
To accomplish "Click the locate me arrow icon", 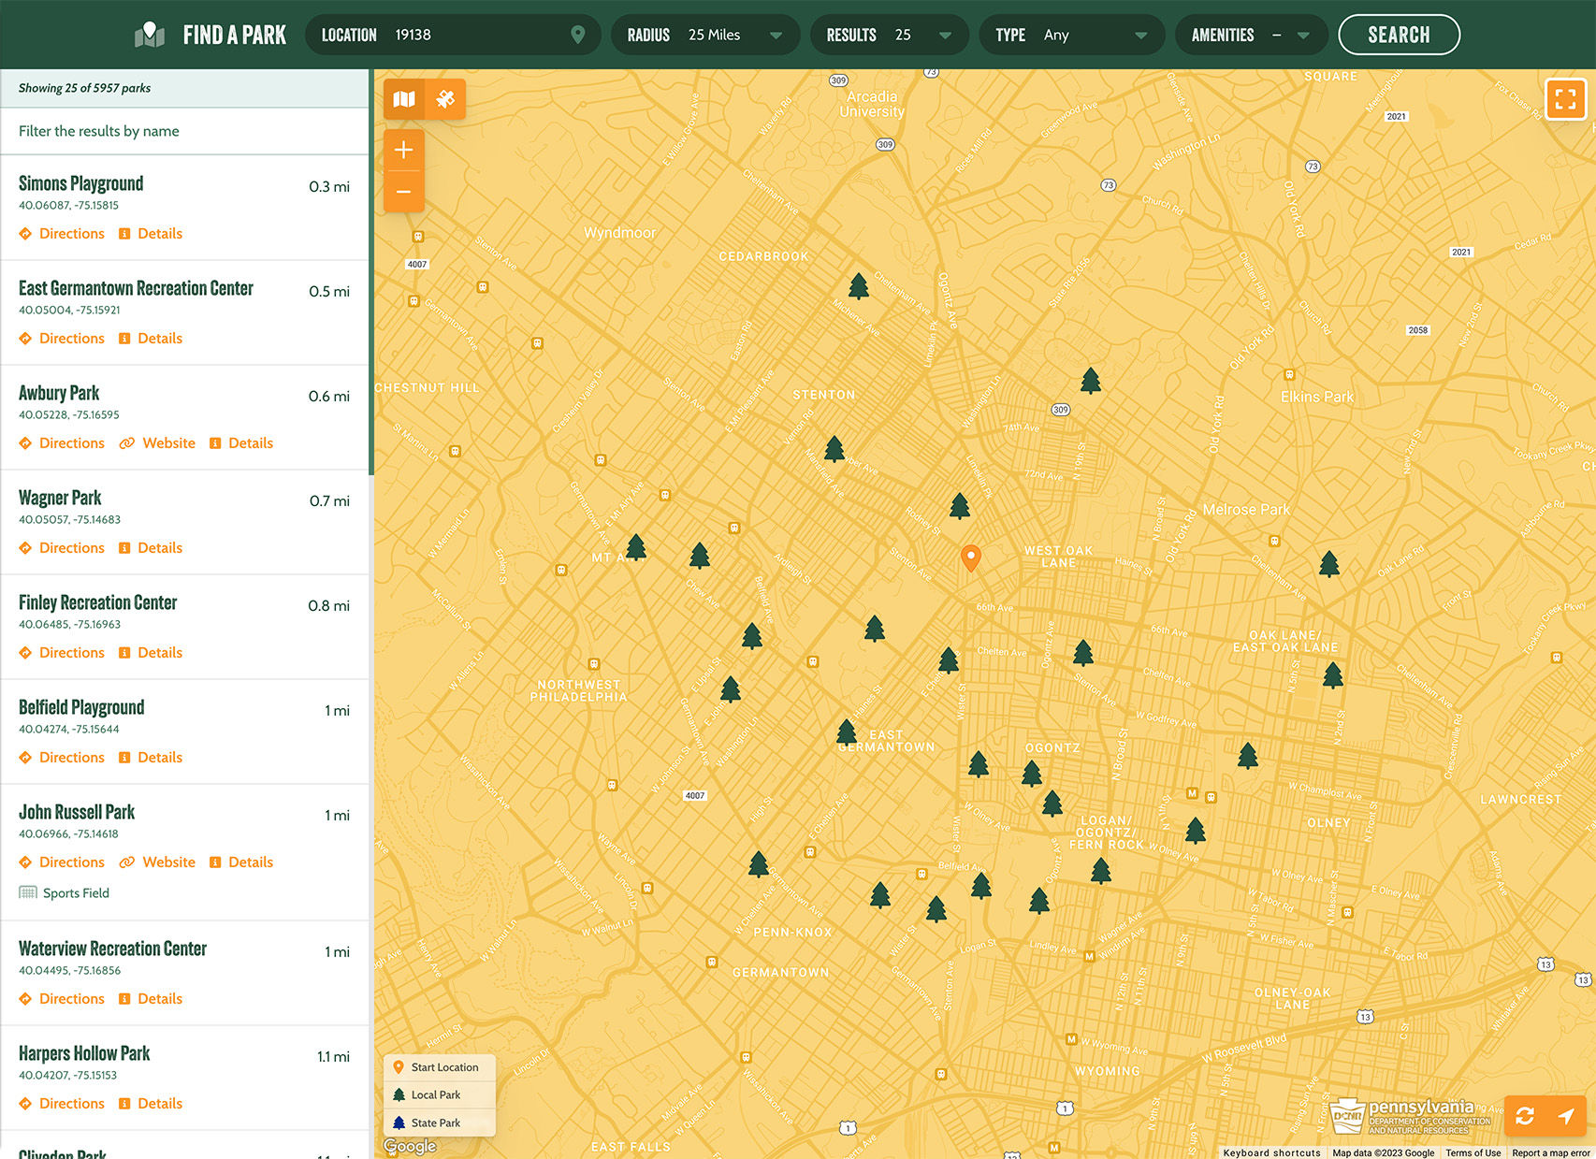I will click(x=1566, y=1115).
